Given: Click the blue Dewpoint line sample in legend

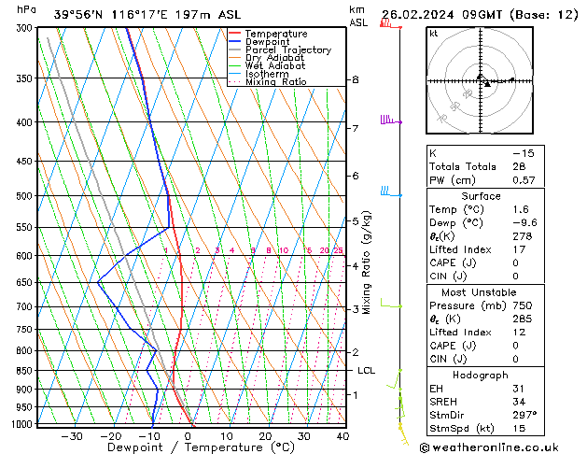Looking at the screenshot, I should point(235,42).
